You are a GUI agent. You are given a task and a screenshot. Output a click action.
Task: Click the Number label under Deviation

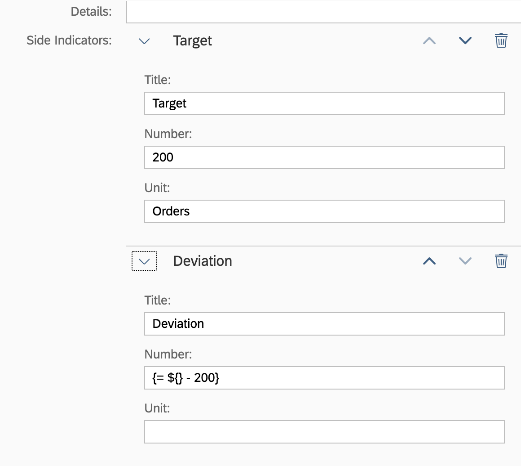pos(168,354)
